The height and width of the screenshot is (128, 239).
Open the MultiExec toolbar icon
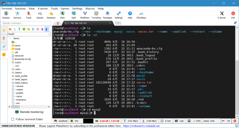click(85, 15)
